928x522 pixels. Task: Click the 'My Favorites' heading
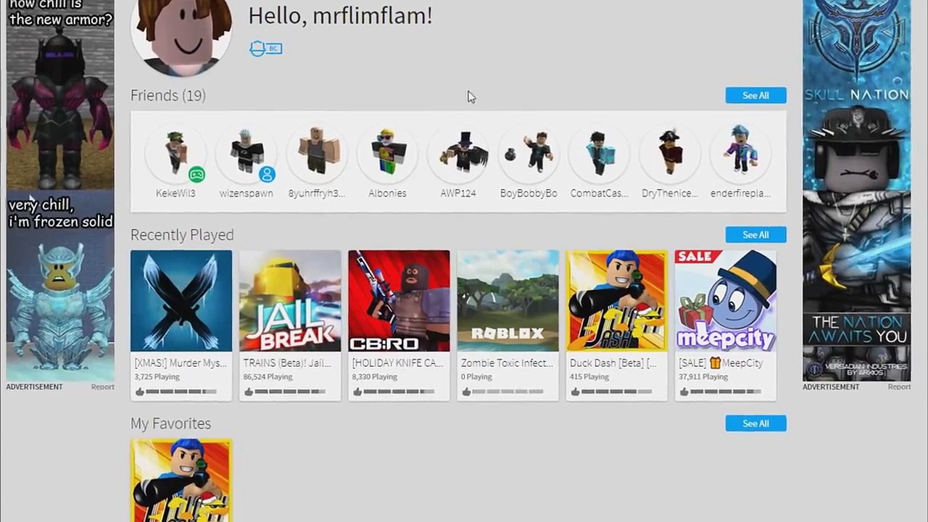tap(170, 423)
